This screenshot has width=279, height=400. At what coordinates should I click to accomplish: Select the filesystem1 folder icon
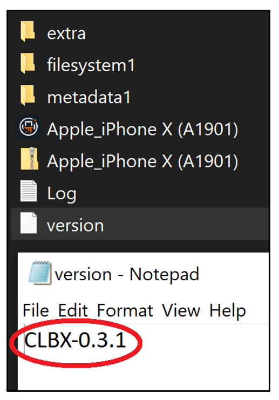[28, 63]
